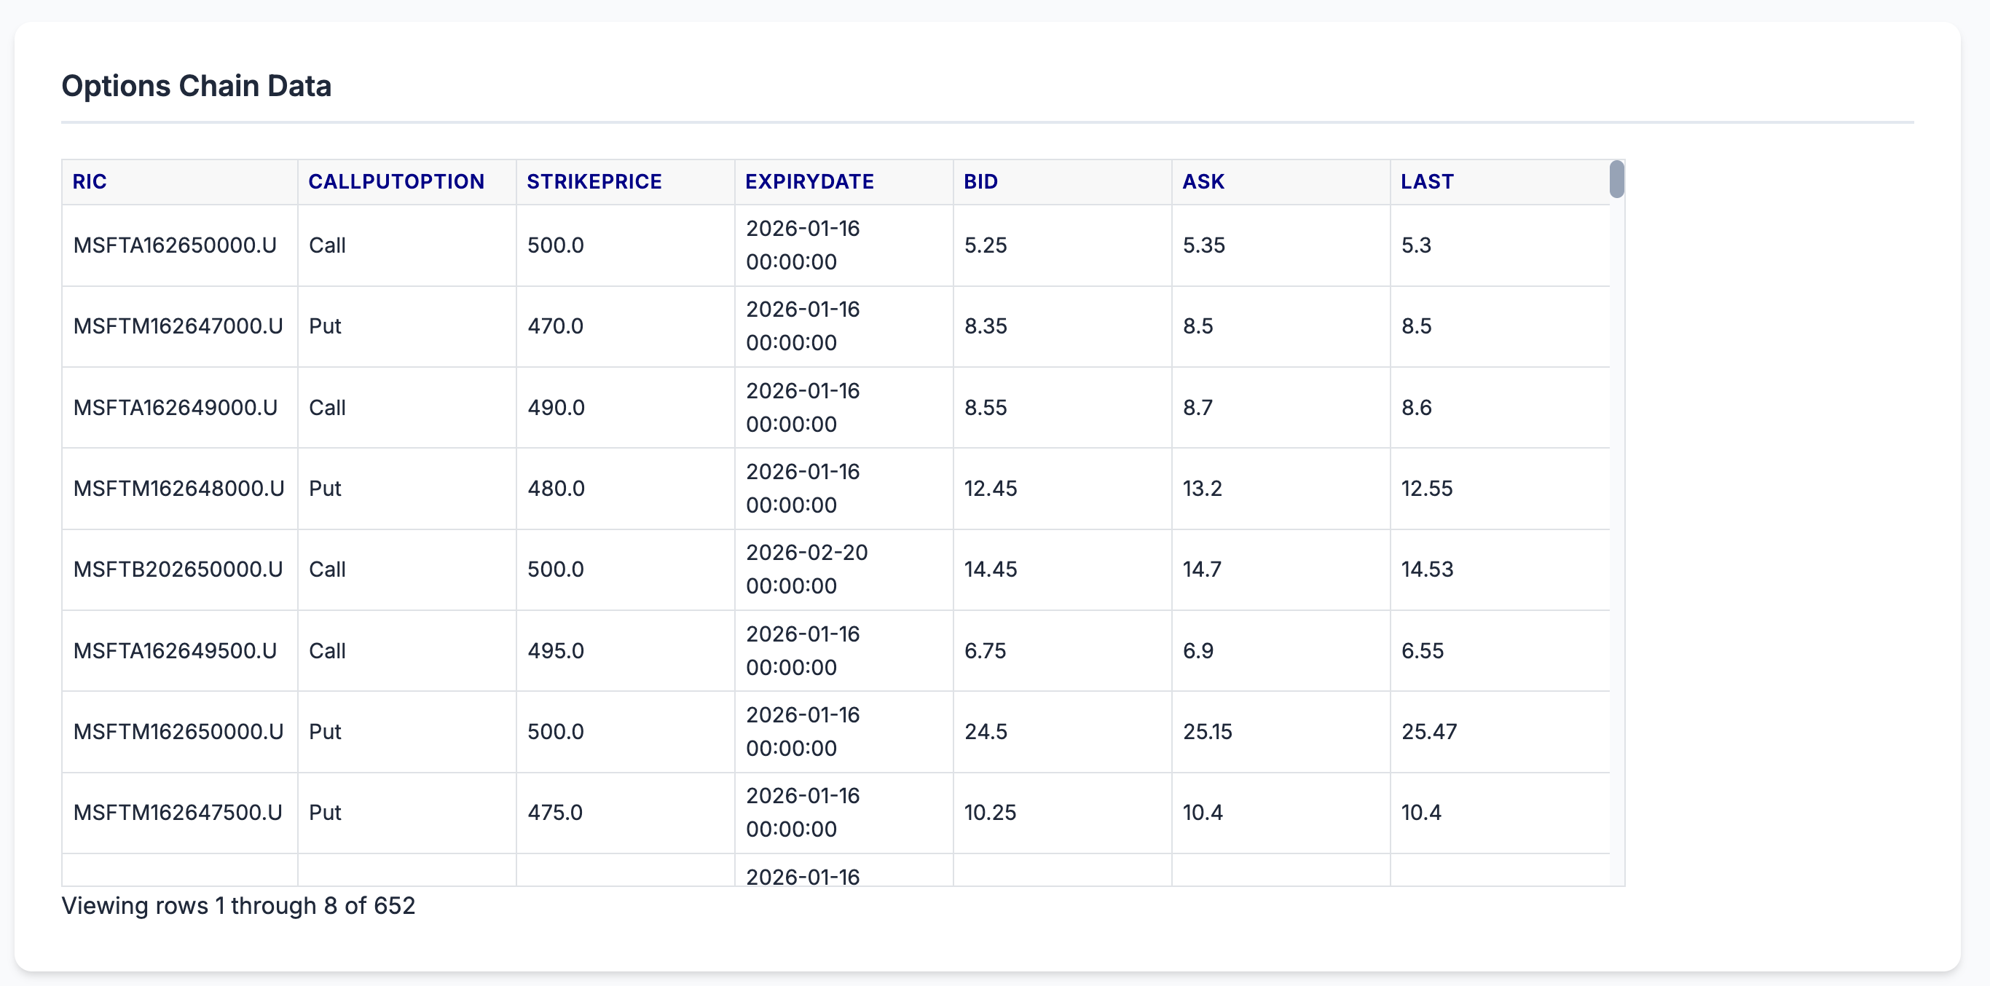This screenshot has width=1990, height=986.
Task: Click the Options Chain Data title
Action: [x=196, y=86]
